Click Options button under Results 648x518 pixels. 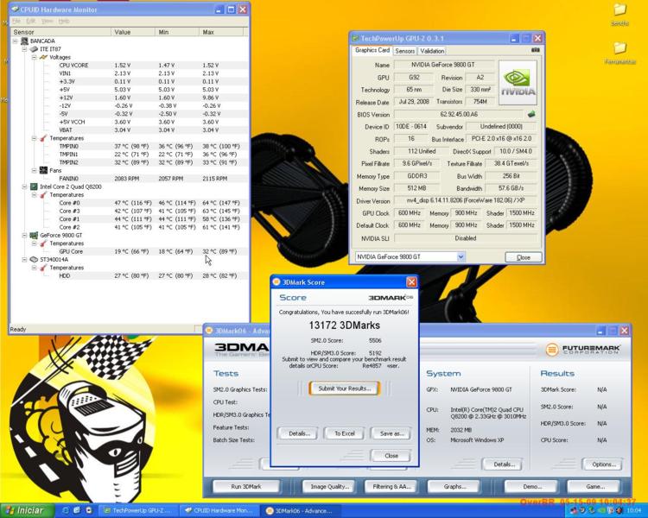pyautogui.click(x=603, y=464)
